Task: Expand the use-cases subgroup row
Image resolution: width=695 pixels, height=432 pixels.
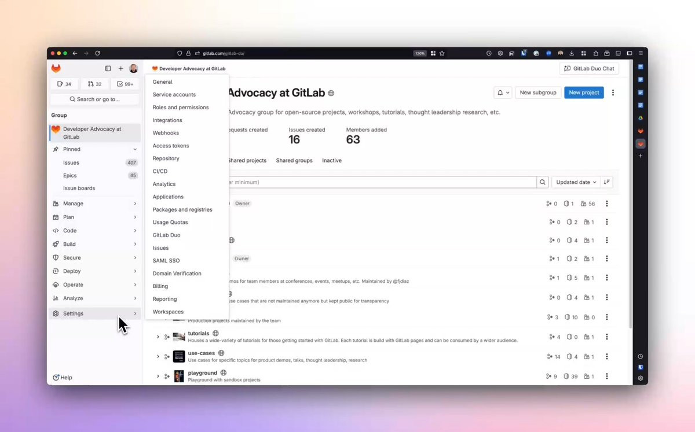Action: pyautogui.click(x=158, y=356)
